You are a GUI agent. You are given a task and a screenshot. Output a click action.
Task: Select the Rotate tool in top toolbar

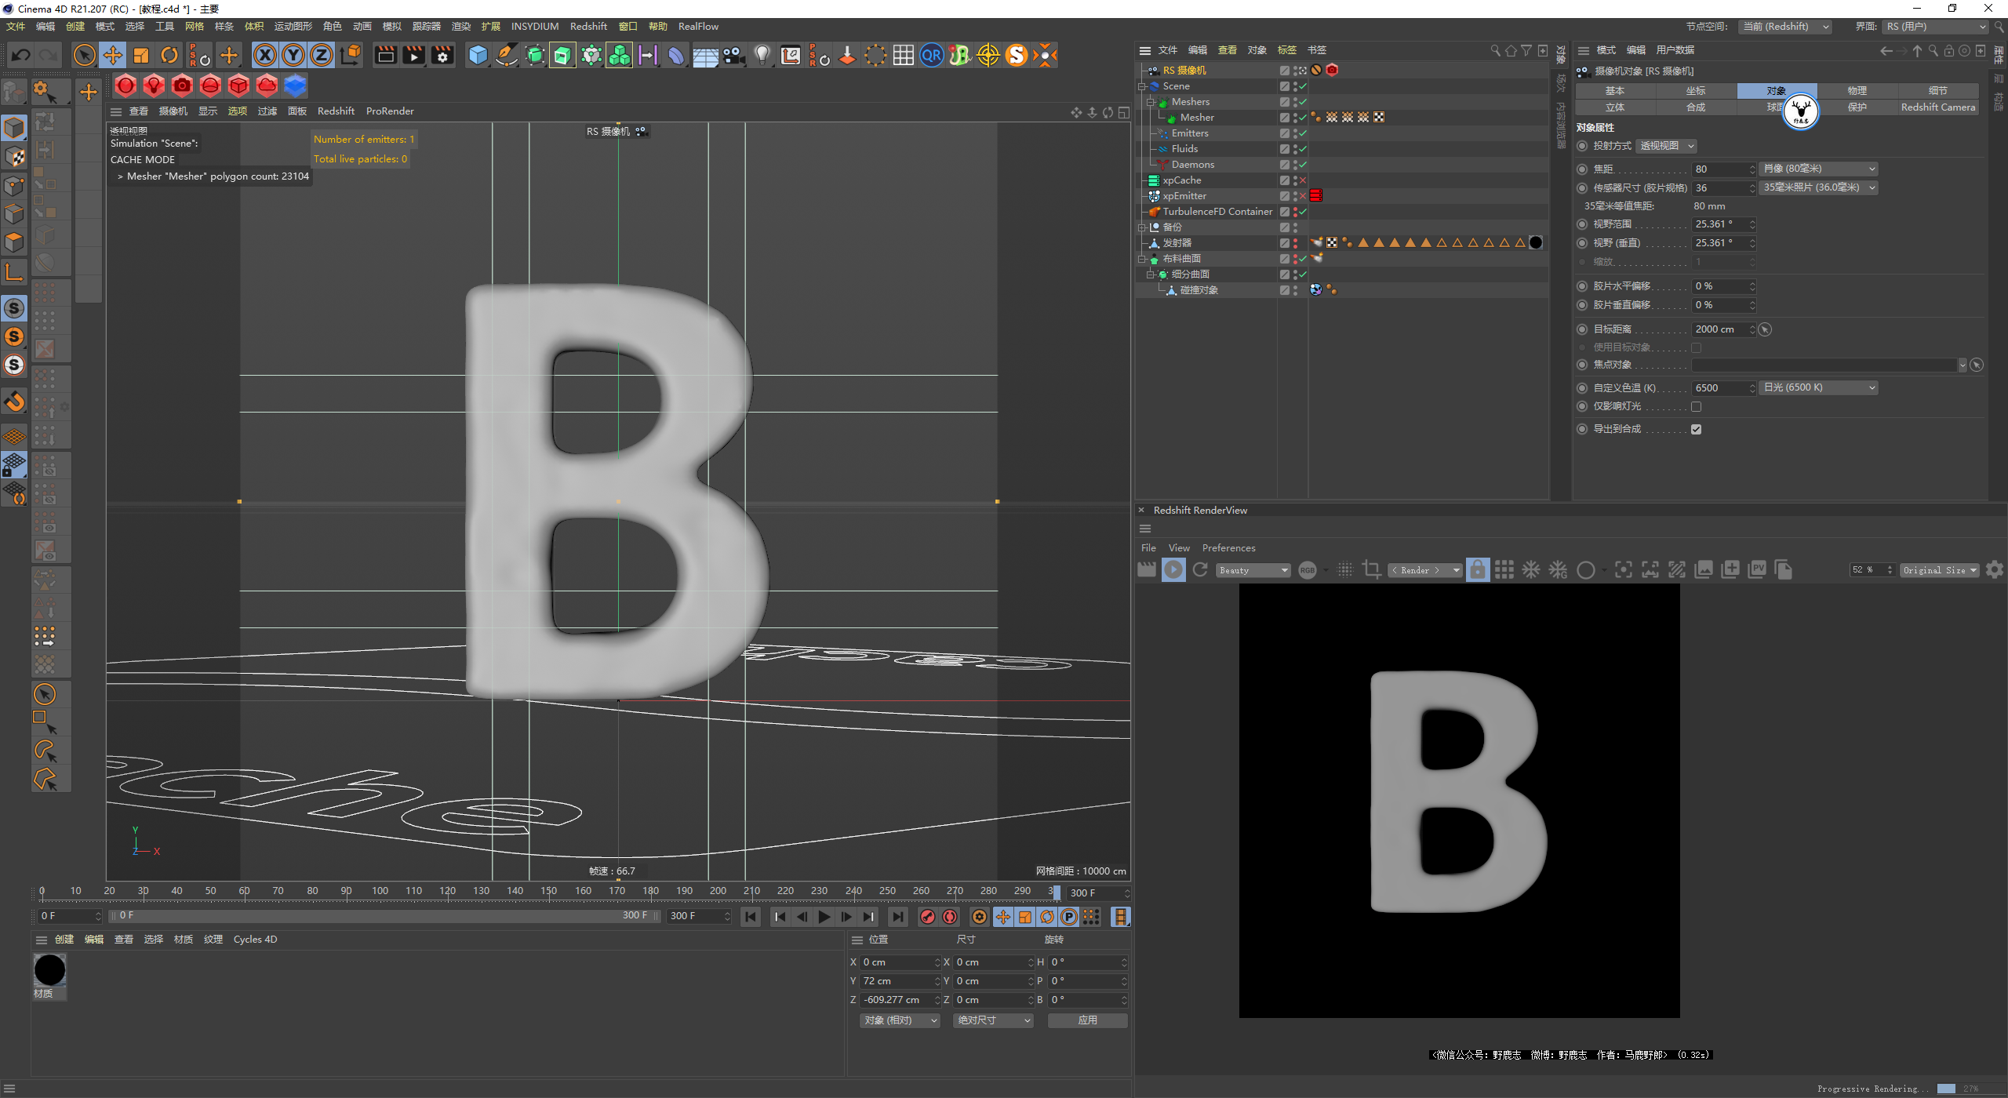click(169, 56)
